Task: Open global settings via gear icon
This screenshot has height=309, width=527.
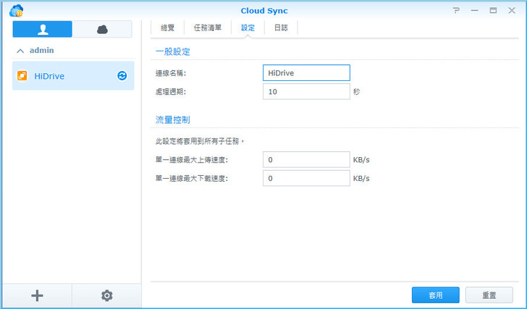Action: (x=107, y=295)
